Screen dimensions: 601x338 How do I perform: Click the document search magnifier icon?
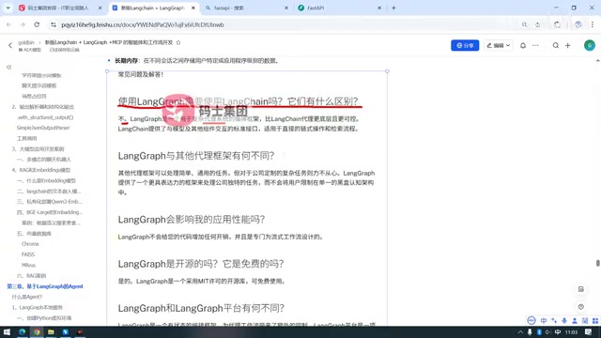pyautogui.click(x=555, y=45)
